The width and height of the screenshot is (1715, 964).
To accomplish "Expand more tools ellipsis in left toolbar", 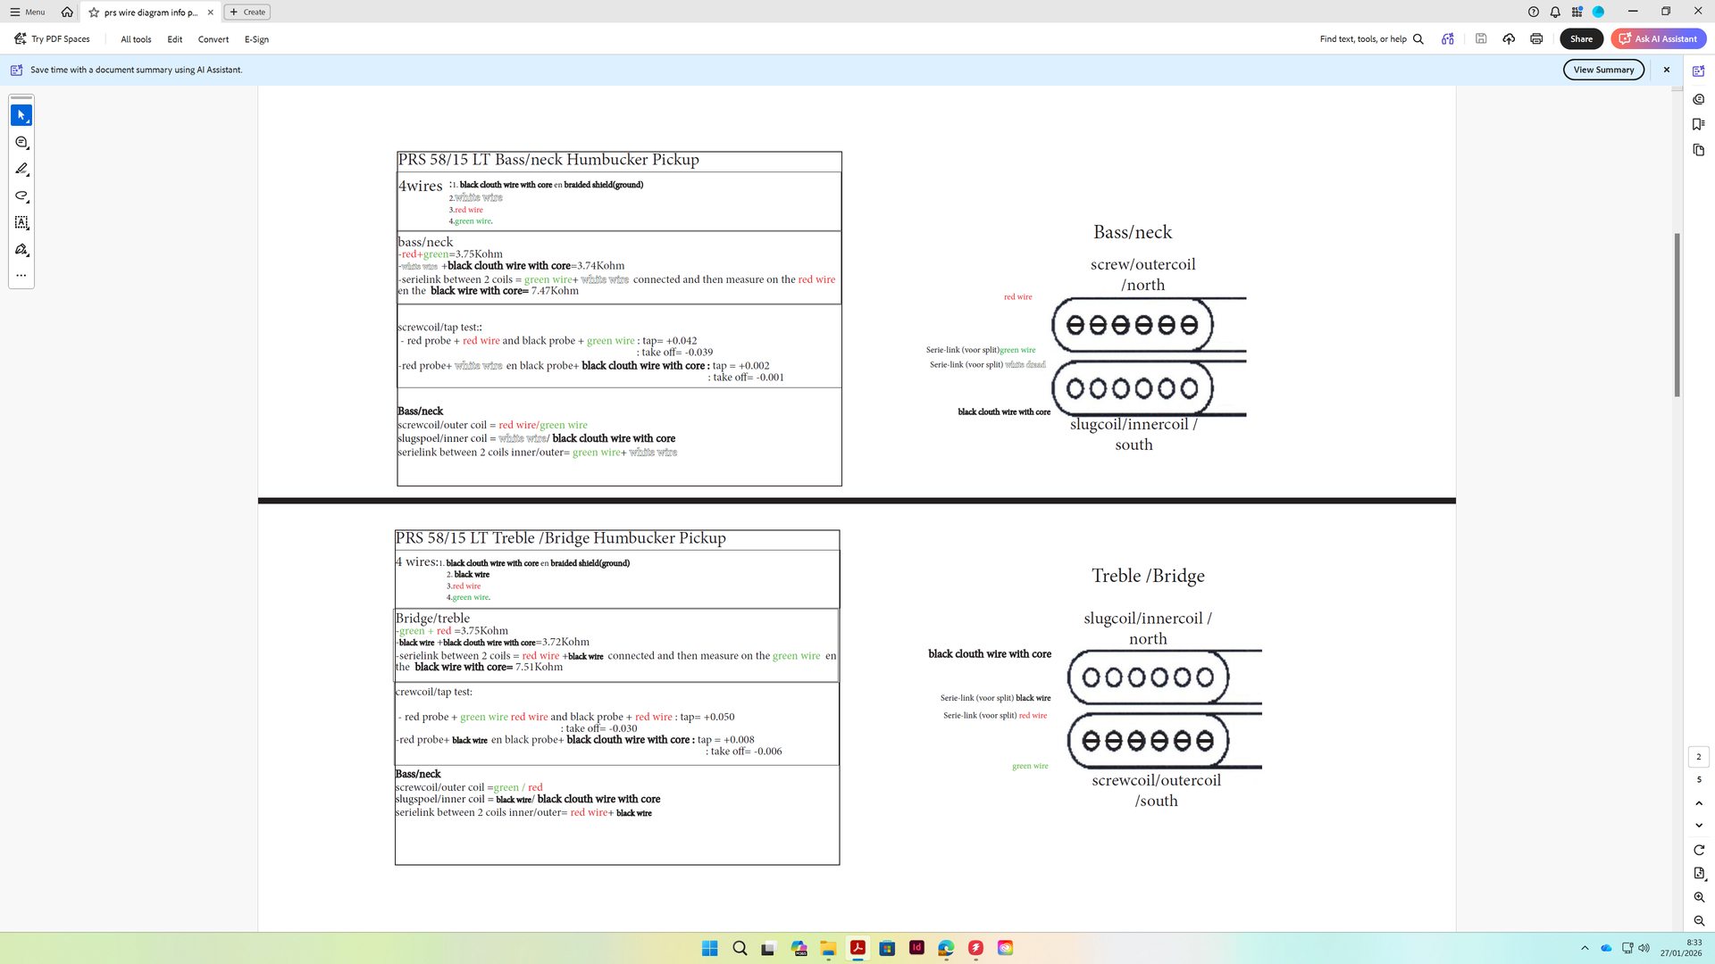I will coord(21,276).
